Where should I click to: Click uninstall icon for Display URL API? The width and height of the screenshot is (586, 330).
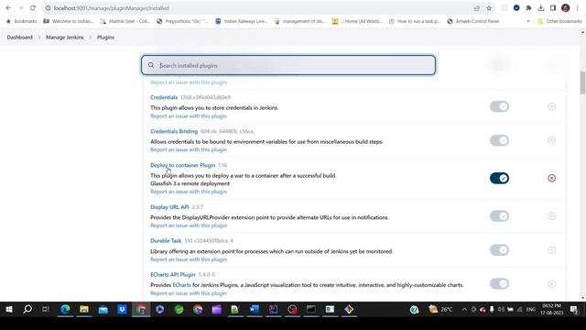click(551, 216)
